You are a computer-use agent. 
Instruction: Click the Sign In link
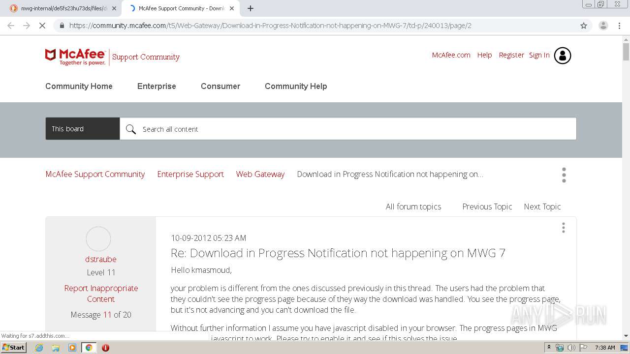[539, 55]
